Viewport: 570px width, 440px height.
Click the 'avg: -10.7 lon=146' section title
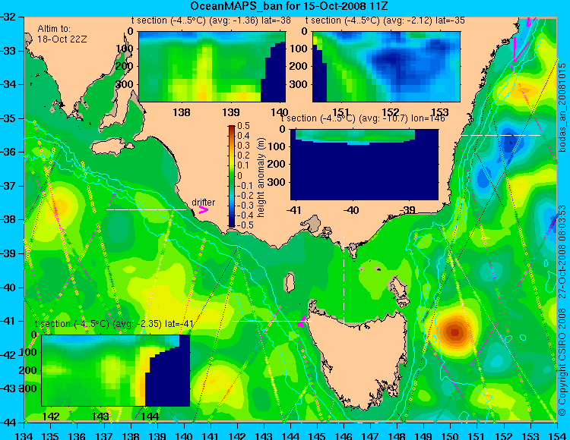363,118
